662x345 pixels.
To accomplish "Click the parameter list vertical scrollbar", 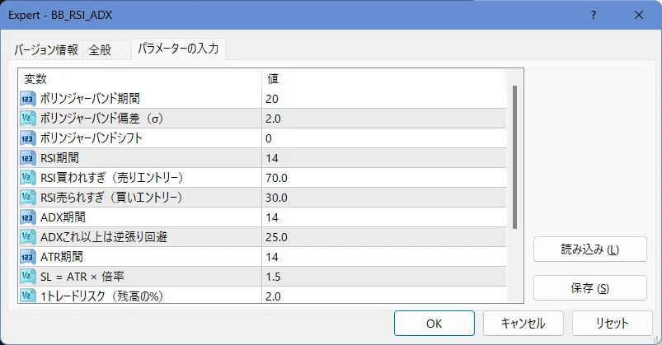I will (x=514, y=157).
